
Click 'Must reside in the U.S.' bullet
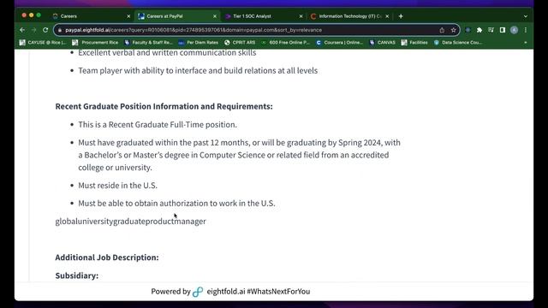point(118,186)
